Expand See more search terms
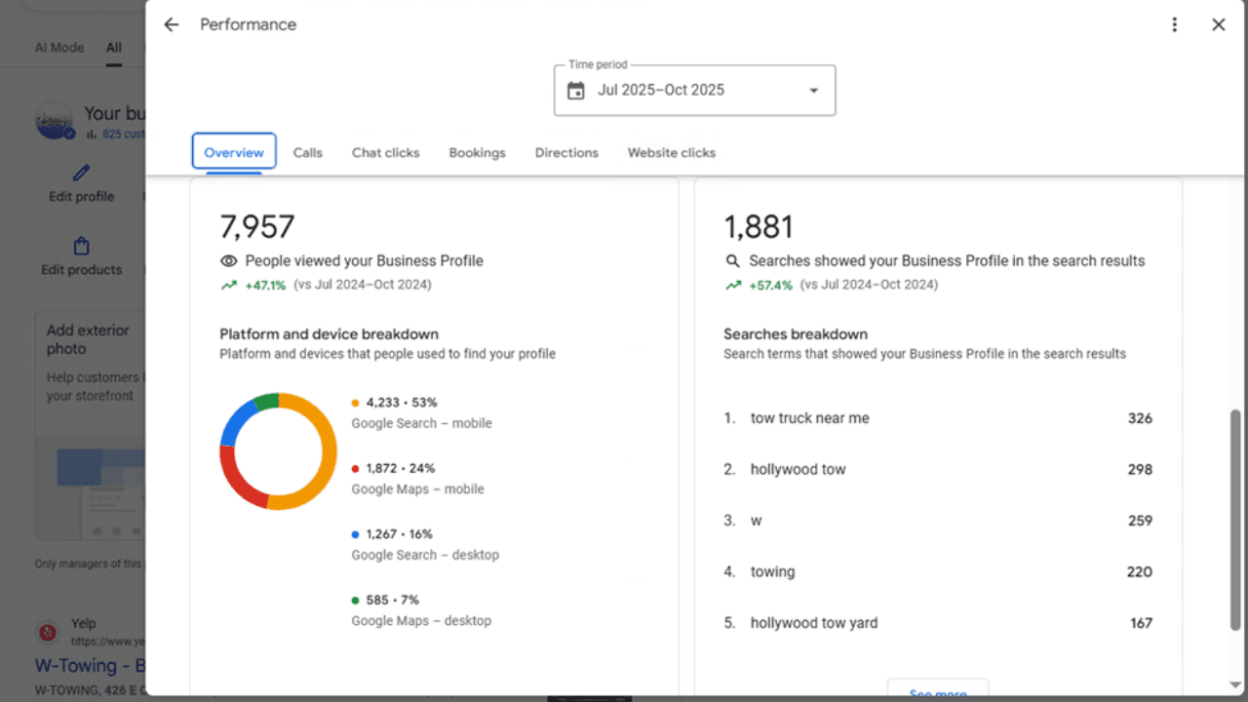 (937, 690)
